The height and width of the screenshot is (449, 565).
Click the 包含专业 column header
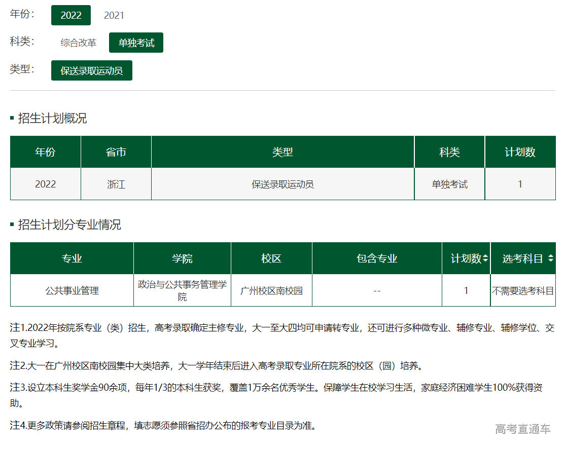coord(377,258)
